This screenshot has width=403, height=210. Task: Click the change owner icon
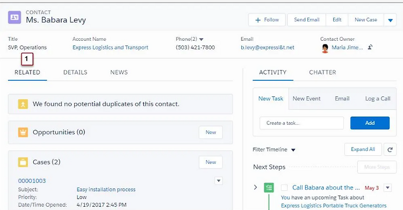point(370,47)
